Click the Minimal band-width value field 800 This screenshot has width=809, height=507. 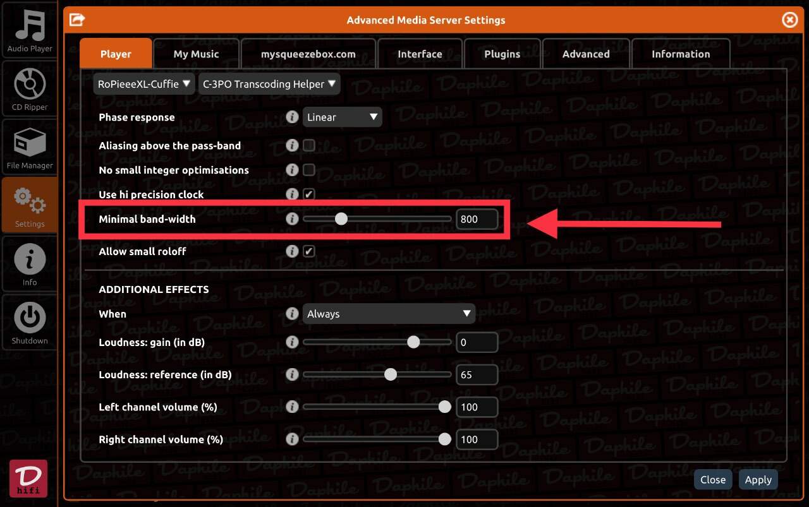point(477,219)
